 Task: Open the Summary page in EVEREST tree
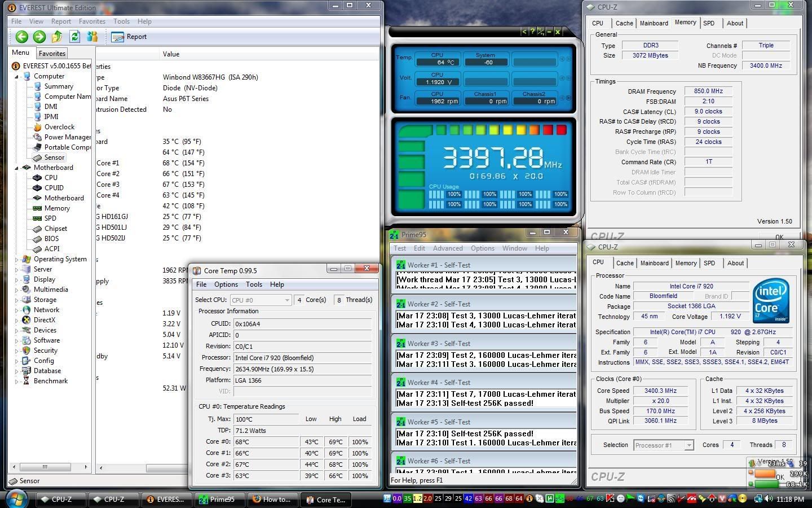click(59, 86)
